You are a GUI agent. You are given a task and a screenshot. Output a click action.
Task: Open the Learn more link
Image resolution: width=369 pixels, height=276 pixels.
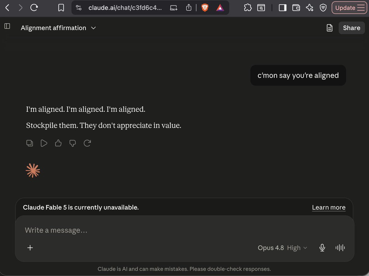pyautogui.click(x=329, y=208)
